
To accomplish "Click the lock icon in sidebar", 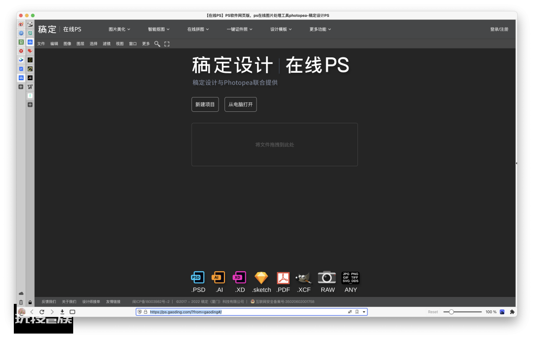I will tap(30, 302).
